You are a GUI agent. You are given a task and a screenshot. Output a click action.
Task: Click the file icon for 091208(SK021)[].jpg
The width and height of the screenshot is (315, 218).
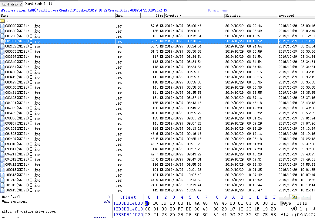tap(2, 129)
